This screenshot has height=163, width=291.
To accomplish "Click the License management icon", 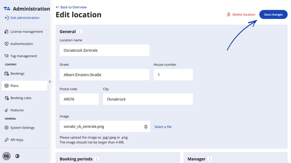I will pos(7,32).
